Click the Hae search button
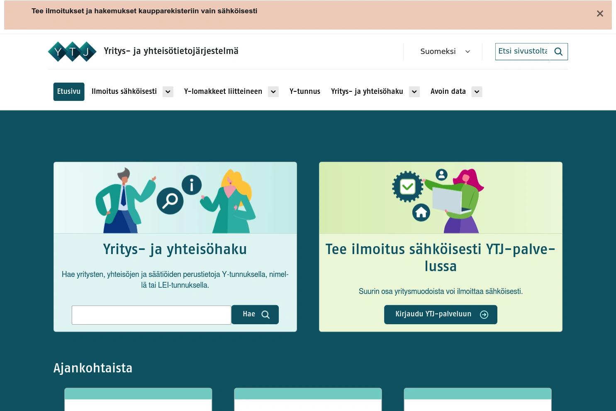This screenshot has height=411, width=616. pos(254,314)
